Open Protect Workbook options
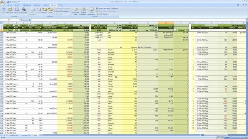This screenshot has height=139, width=248. 83,11
